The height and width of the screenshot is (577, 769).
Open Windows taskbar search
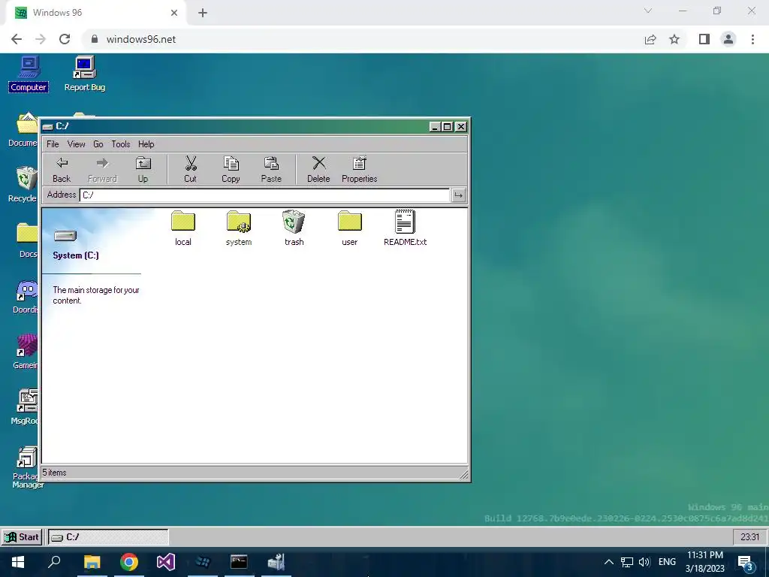click(54, 562)
